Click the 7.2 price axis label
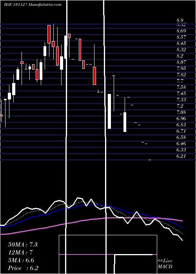 click(x=180, y=106)
